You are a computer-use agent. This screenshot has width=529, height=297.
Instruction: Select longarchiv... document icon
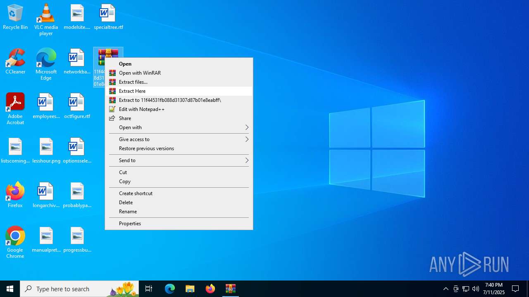click(x=46, y=196)
